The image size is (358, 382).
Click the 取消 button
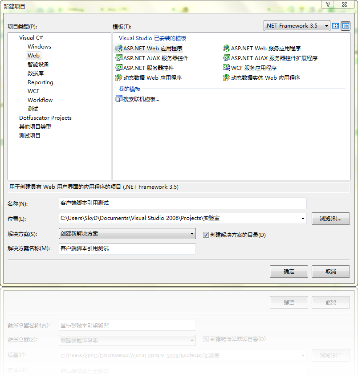pyautogui.click(x=331, y=272)
